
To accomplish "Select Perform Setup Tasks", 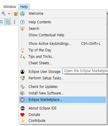I will (62, 78).
